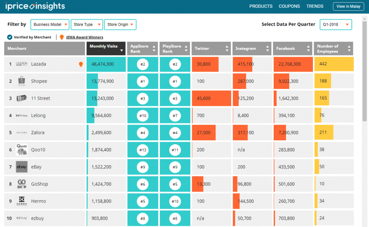This screenshot has width=369, height=227.
Task: Click Qoo10's monthly visits value 1,874,400
Action: coord(101,150)
